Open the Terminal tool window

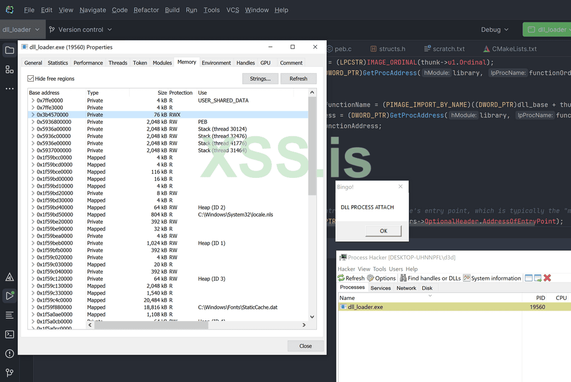9,334
